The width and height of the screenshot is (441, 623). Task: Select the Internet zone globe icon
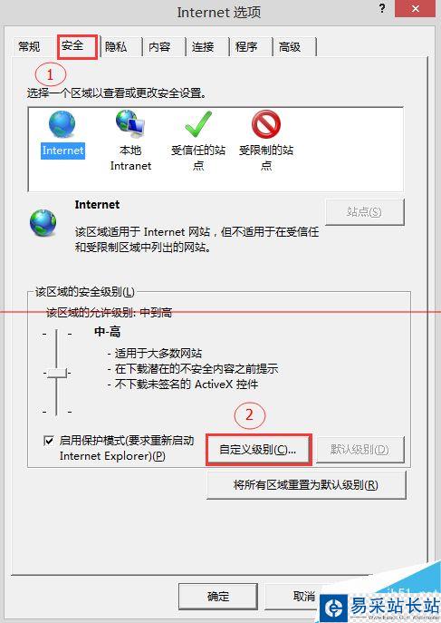click(62, 124)
